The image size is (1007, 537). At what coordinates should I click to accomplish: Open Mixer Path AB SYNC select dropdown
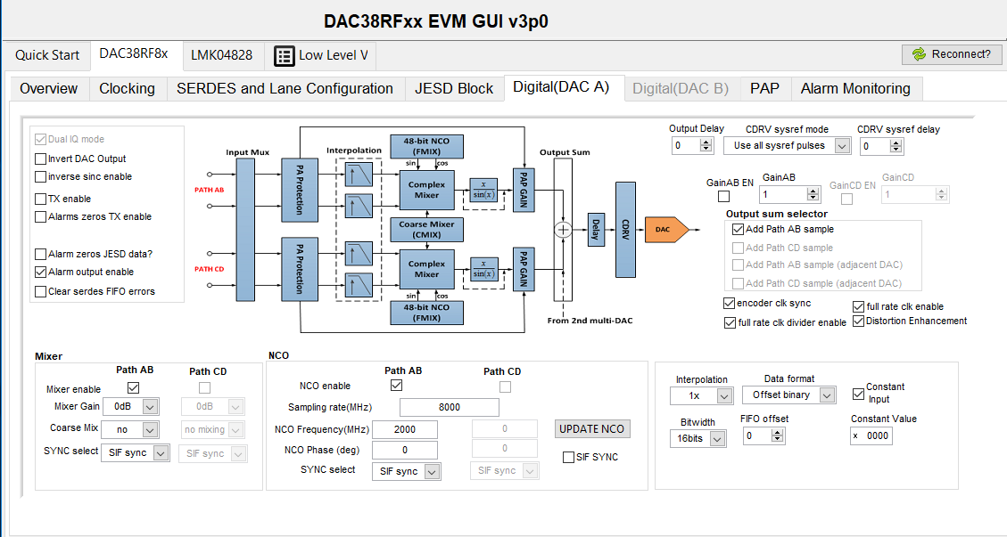(161, 453)
